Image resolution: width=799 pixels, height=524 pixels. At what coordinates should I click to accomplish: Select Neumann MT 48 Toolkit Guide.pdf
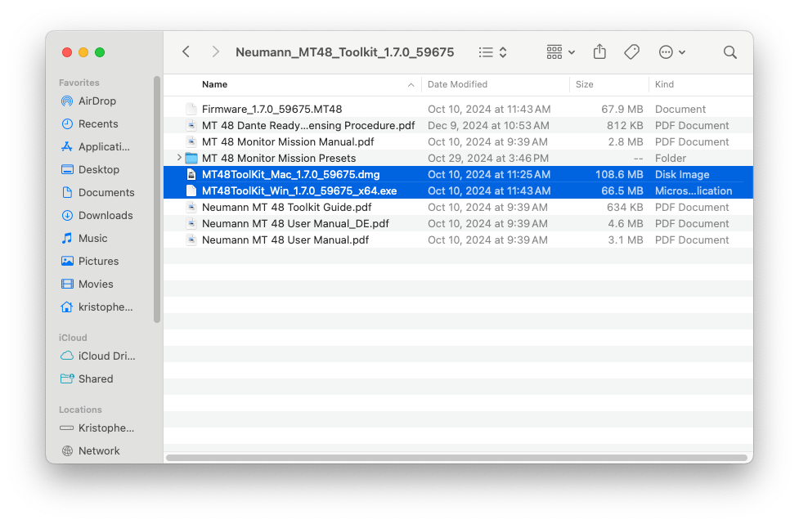point(286,207)
